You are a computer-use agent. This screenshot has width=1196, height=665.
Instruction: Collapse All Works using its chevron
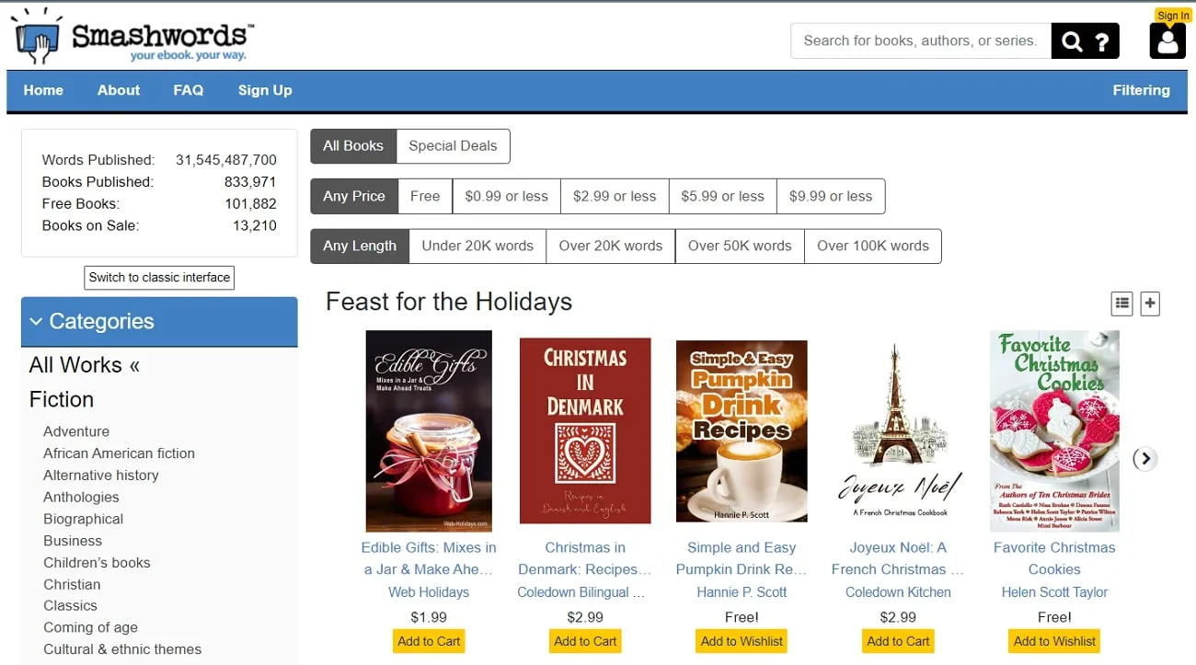pyautogui.click(x=132, y=365)
